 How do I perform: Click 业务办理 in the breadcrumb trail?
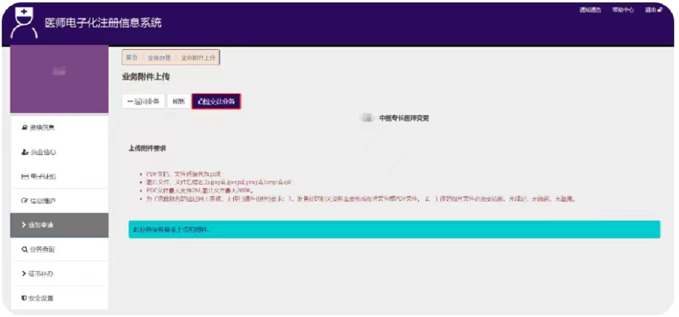[159, 58]
